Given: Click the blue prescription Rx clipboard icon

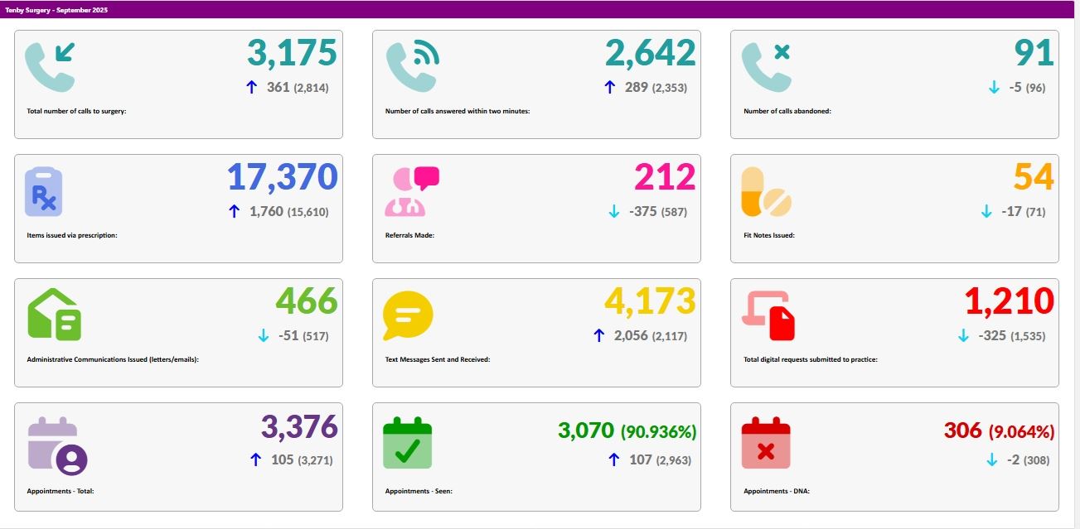Looking at the screenshot, I should click(44, 191).
